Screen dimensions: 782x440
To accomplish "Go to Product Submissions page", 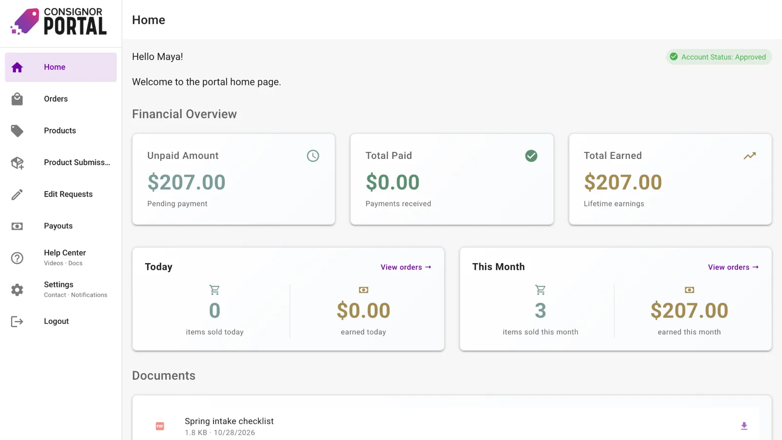I will click(61, 162).
